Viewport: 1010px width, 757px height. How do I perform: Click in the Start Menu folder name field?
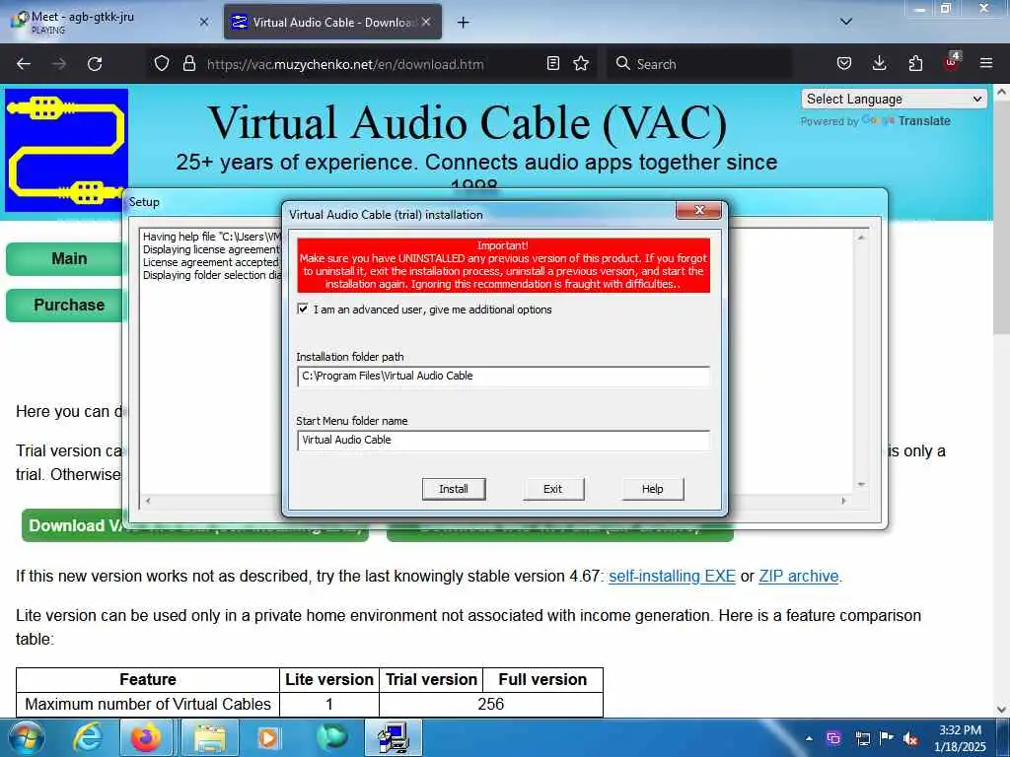(x=503, y=441)
